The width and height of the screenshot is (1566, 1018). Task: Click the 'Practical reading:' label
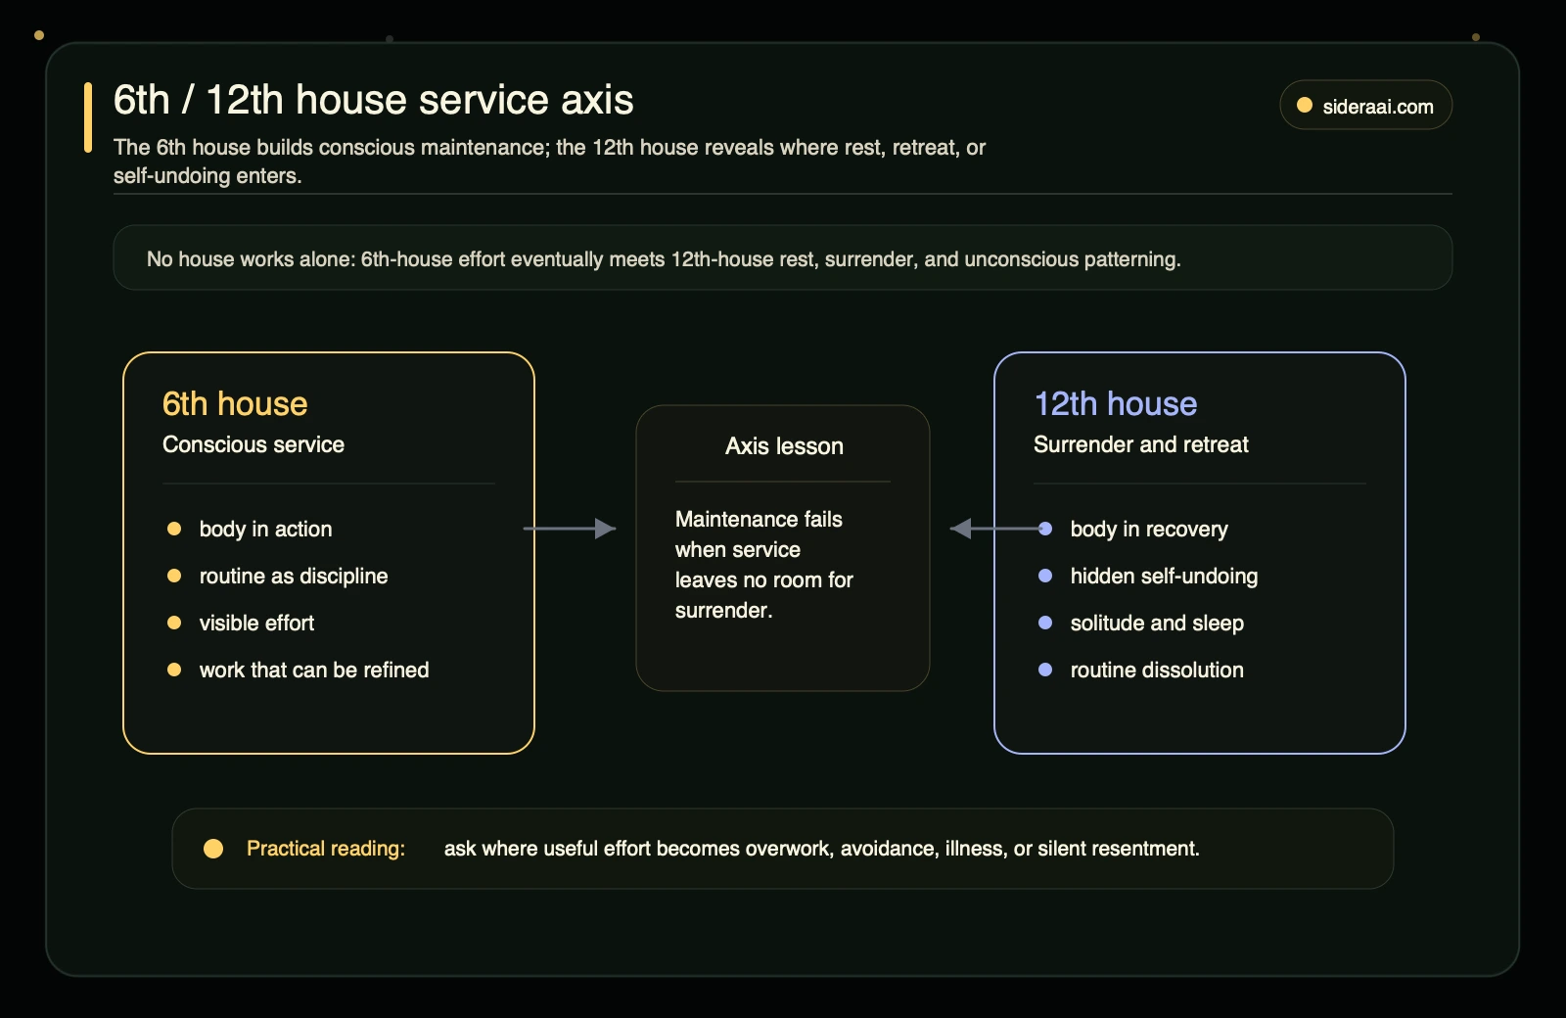coord(326,849)
